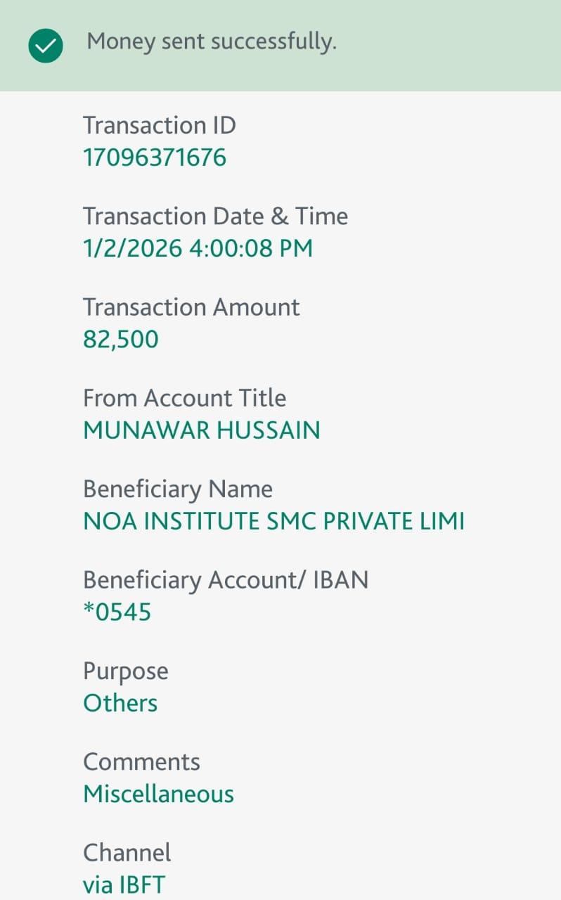The width and height of the screenshot is (561, 900).
Task: Select the masked account number *0545
Action: pyautogui.click(x=117, y=612)
